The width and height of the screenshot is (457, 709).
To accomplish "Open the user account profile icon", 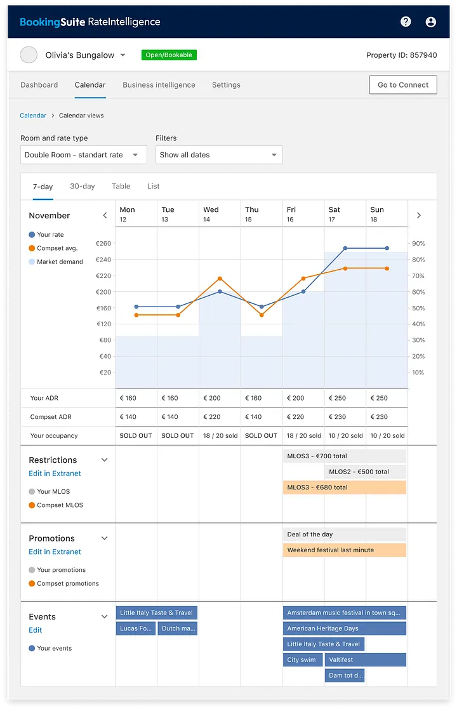I will pyautogui.click(x=431, y=22).
